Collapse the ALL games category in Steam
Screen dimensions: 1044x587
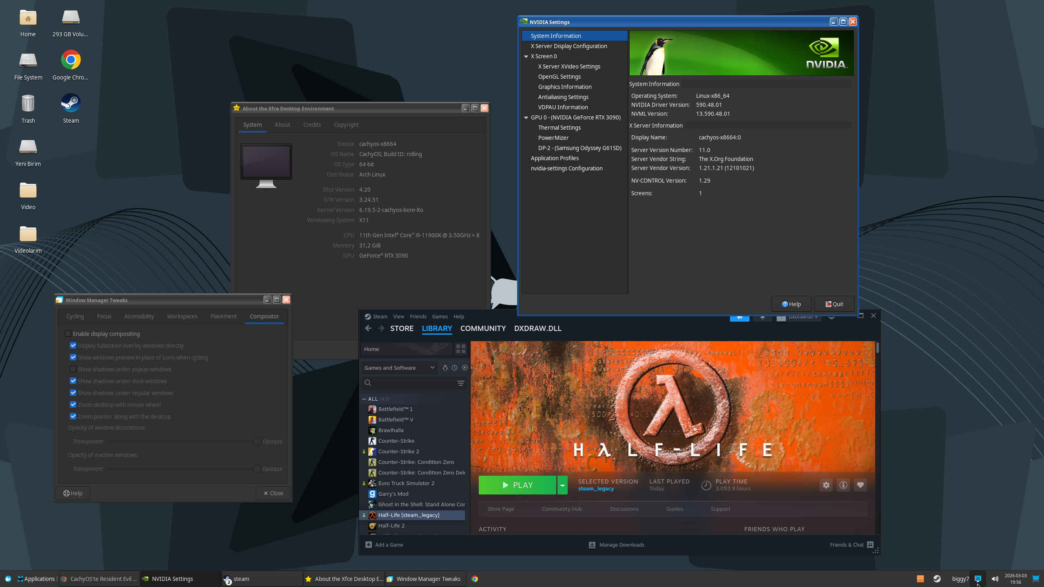[364, 399]
